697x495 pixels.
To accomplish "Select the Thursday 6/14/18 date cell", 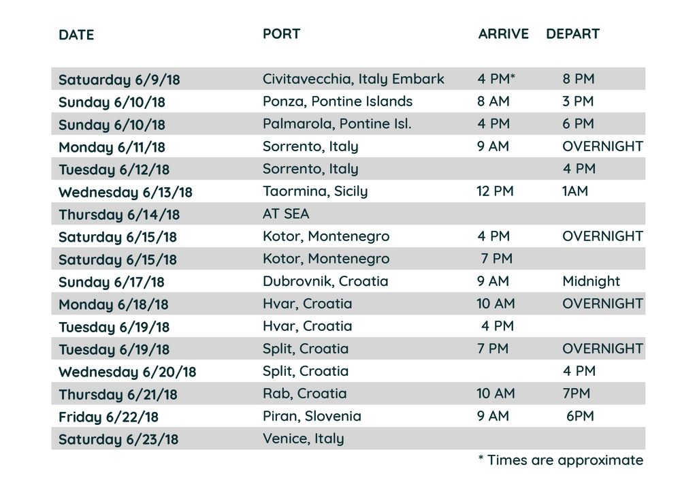I will pos(119,214).
